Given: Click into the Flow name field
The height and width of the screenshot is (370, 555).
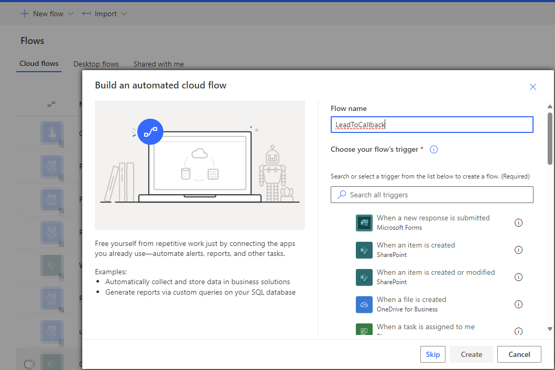Looking at the screenshot, I should (x=432, y=125).
